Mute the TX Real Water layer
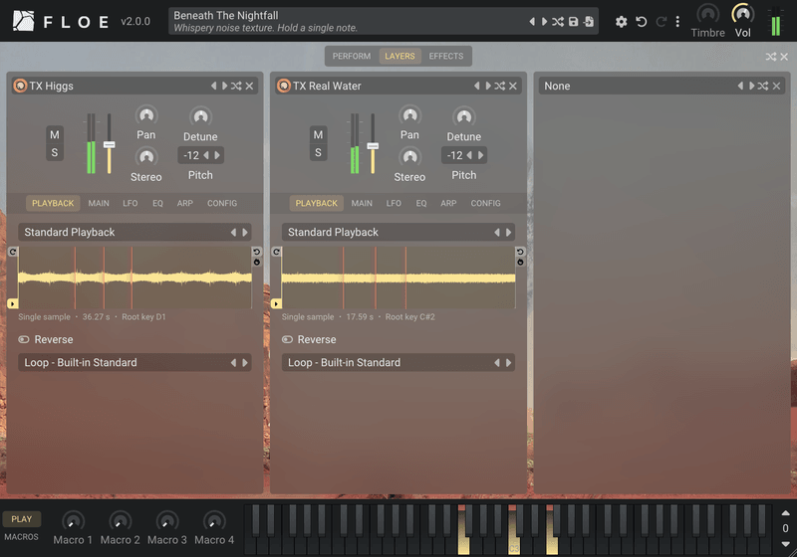797x557 pixels. [318, 135]
